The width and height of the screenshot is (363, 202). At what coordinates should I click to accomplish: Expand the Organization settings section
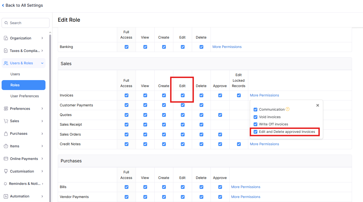(42, 38)
